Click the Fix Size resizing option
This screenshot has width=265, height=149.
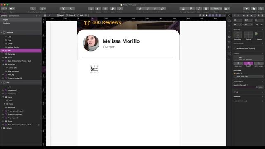pos(248,35)
